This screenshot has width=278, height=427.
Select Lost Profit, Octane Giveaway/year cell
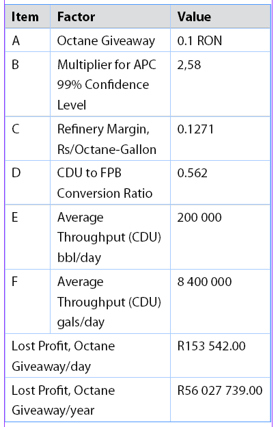coord(87,400)
